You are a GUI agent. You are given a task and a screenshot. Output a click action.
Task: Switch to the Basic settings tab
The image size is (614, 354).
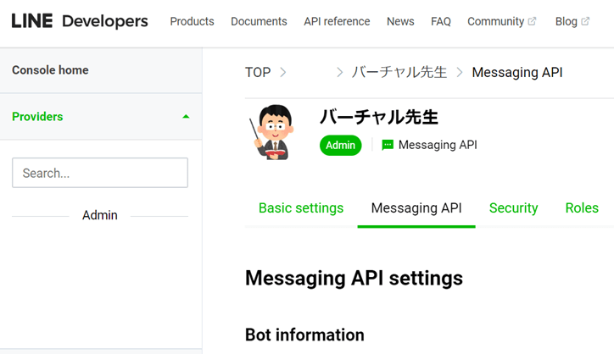301,208
